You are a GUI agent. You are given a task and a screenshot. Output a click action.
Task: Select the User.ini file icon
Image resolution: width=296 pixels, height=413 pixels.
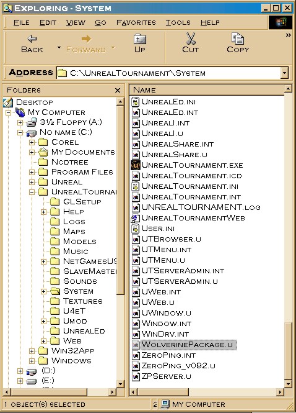pyautogui.click(x=135, y=229)
